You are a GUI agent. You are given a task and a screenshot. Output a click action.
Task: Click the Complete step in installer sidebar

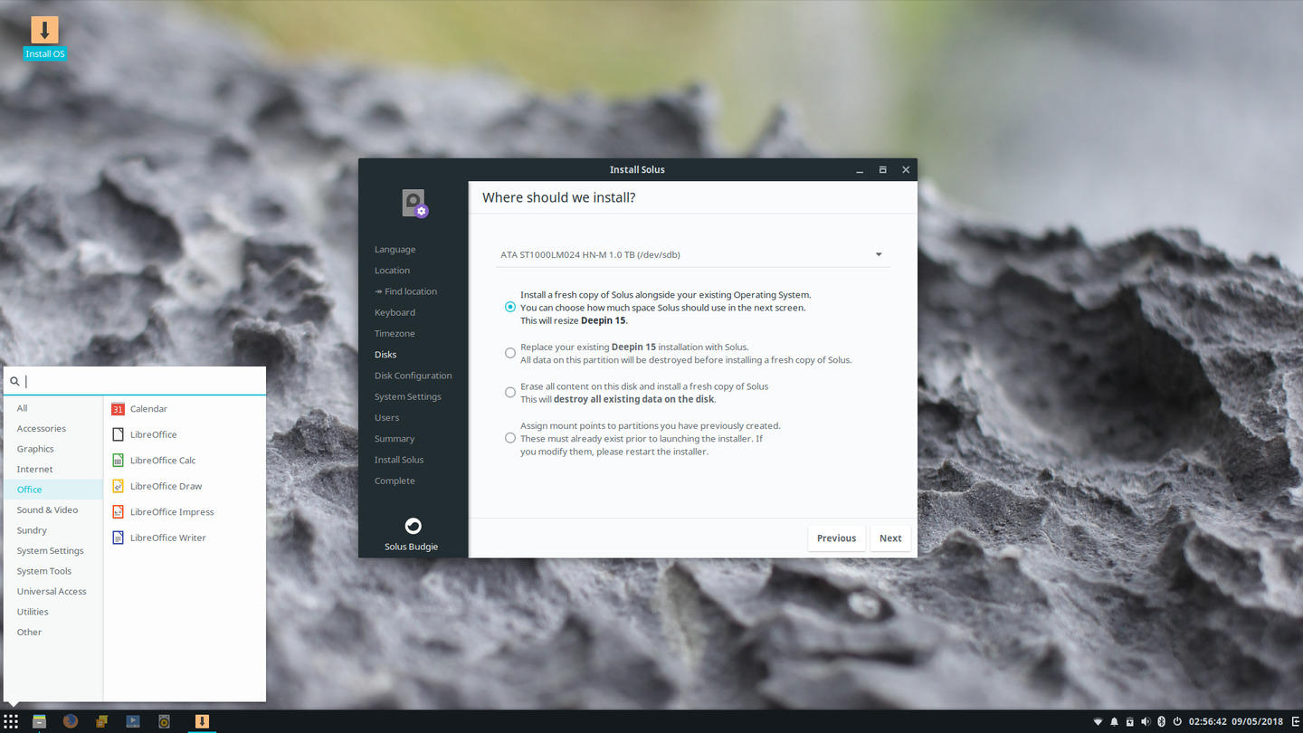click(395, 481)
